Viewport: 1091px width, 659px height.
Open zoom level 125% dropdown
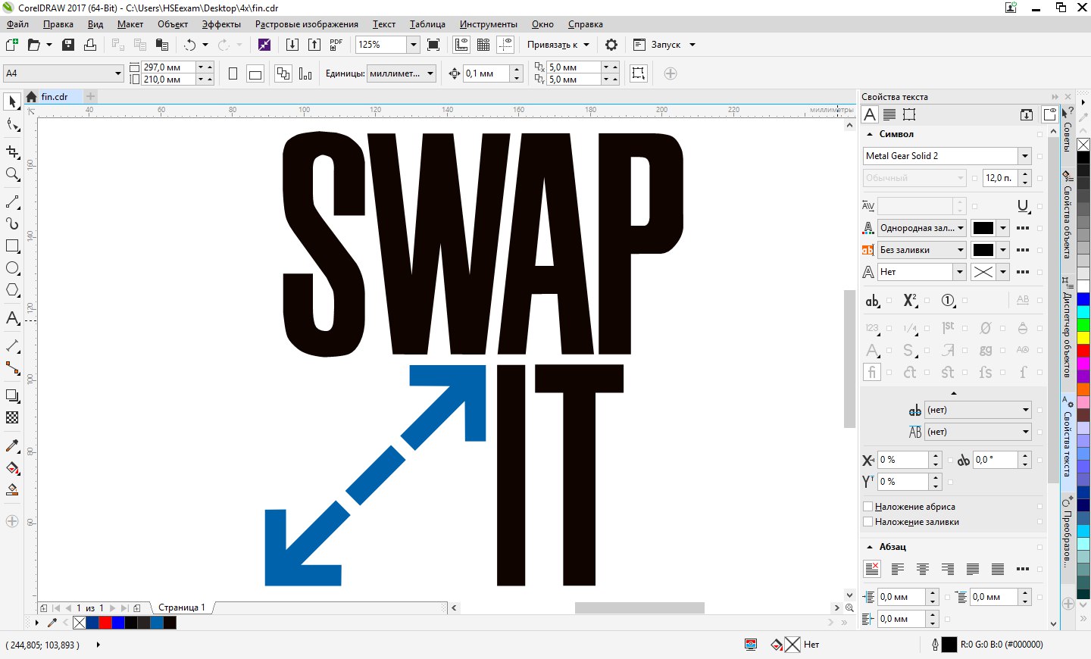click(x=414, y=45)
